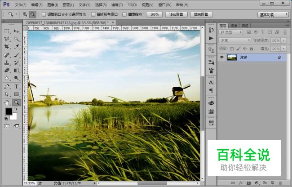Select the Path Selection tool
Image resolution: width=292 pixels, height=187 pixels.
click(7, 94)
